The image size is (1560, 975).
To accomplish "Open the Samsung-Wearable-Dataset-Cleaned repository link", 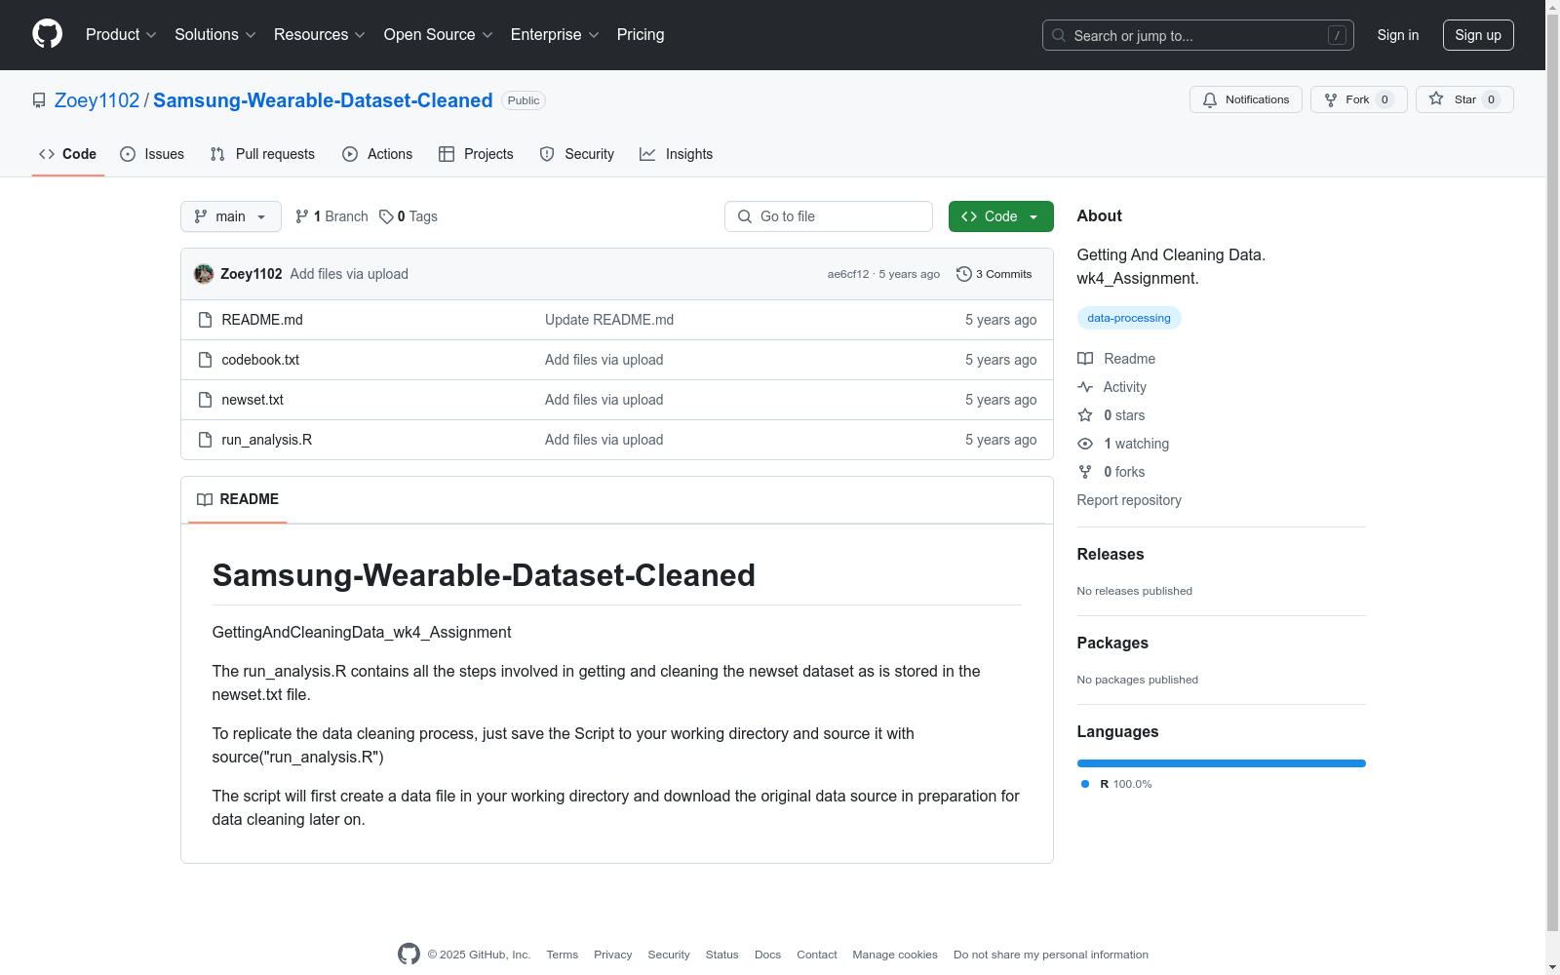I will pyautogui.click(x=323, y=100).
